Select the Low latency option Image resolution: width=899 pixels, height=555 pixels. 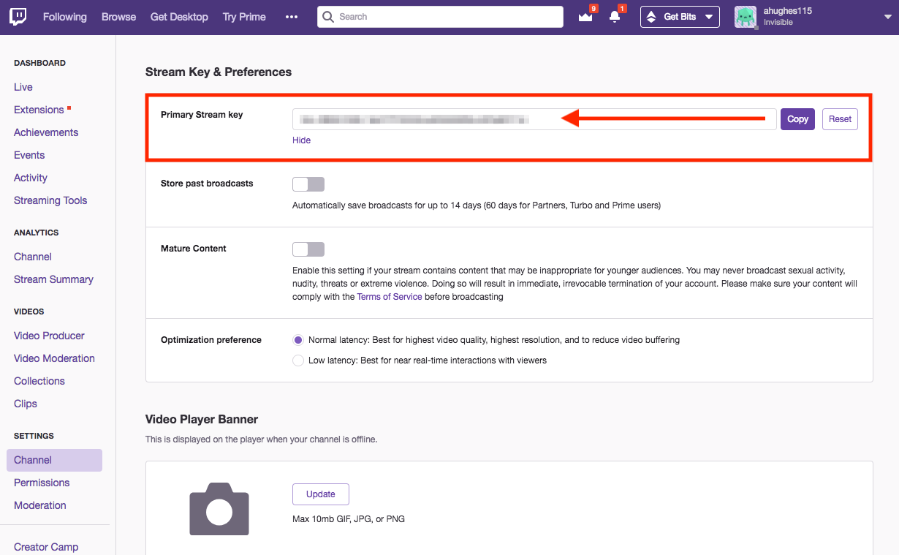(x=298, y=360)
